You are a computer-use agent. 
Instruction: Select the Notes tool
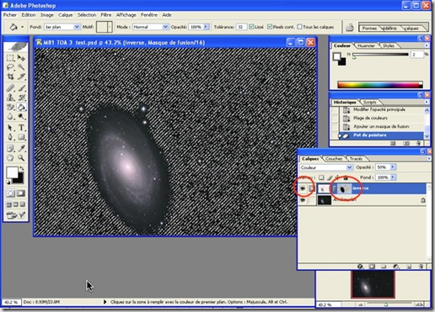10,148
